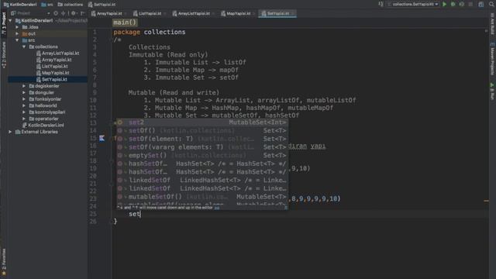Click the collapse-all icon in Project panel
This screenshot has height=279, width=496.
[64, 13]
